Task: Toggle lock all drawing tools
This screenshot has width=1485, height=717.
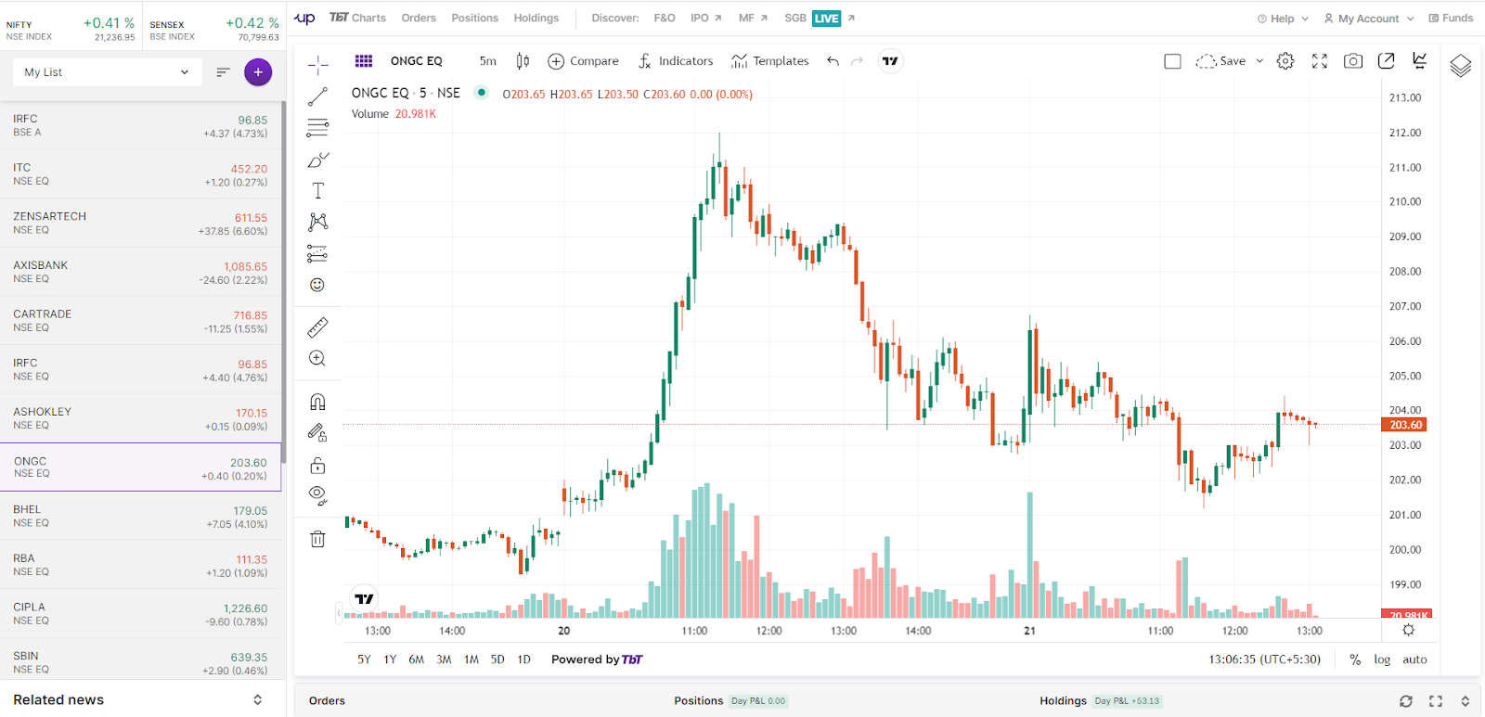Action: point(317,465)
